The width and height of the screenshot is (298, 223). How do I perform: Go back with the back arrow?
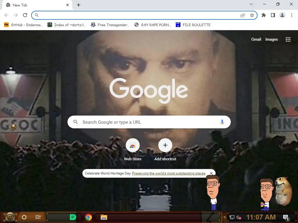tap(6, 15)
